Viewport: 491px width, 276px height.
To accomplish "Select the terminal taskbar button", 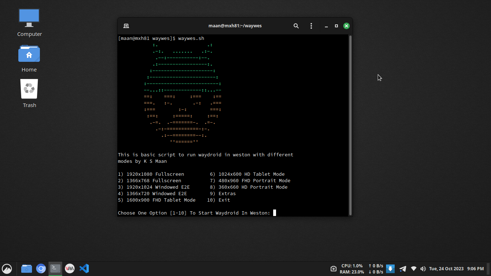I will click(x=55, y=268).
